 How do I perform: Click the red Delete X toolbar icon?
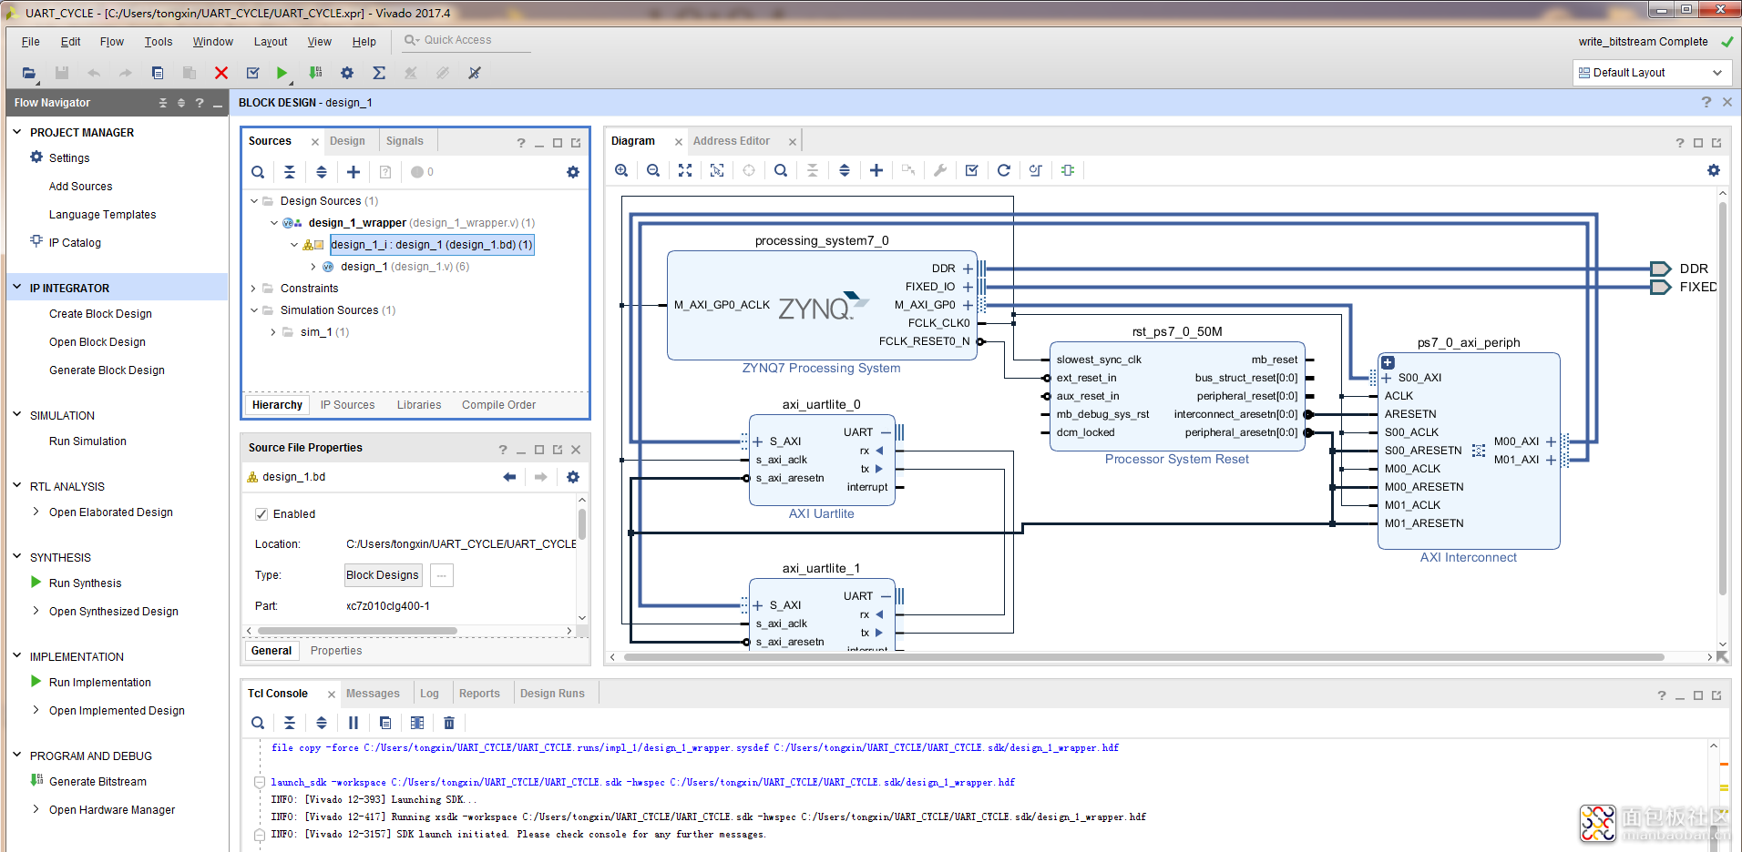(220, 73)
